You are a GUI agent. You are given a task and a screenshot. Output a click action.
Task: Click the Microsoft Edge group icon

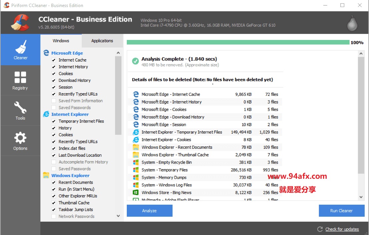[x=46, y=53]
